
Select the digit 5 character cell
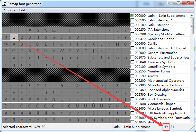(x=46, y=37)
